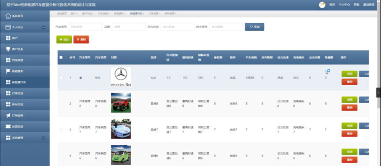Click 个人中心 link in the header
Screen dimensions: 381x166
click(x=344, y=4)
